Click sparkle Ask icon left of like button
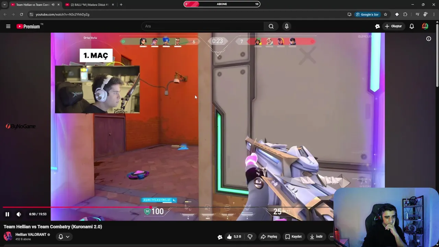This screenshot has height=247, width=439. click(x=220, y=237)
